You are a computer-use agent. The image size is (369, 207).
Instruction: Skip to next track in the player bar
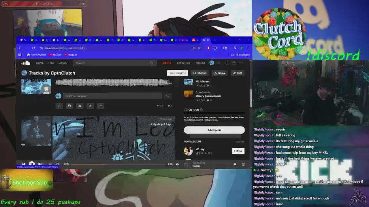pyautogui.click(x=40, y=164)
